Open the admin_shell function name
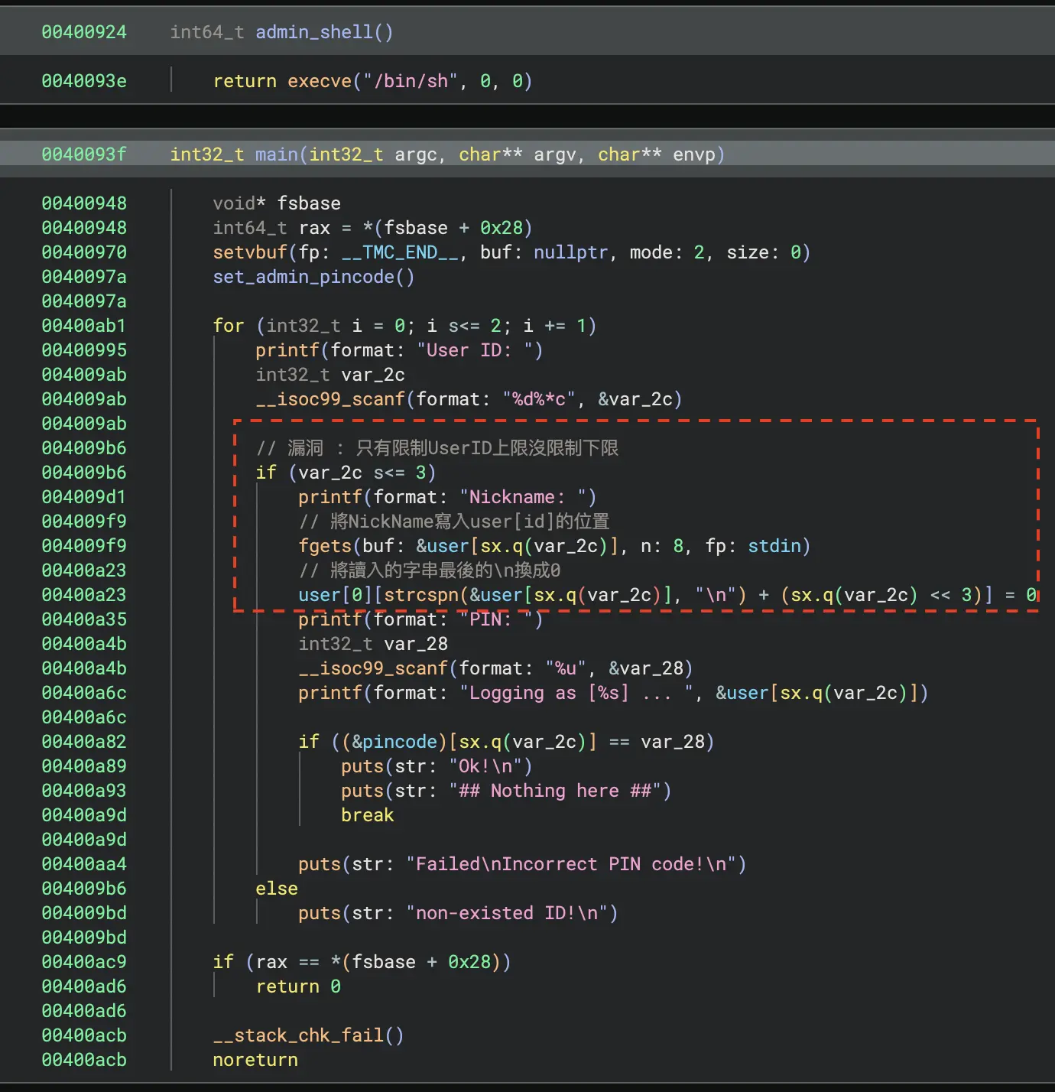Screen dimensions: 1055x1092 pyautogui.click(x=313, y=32)
